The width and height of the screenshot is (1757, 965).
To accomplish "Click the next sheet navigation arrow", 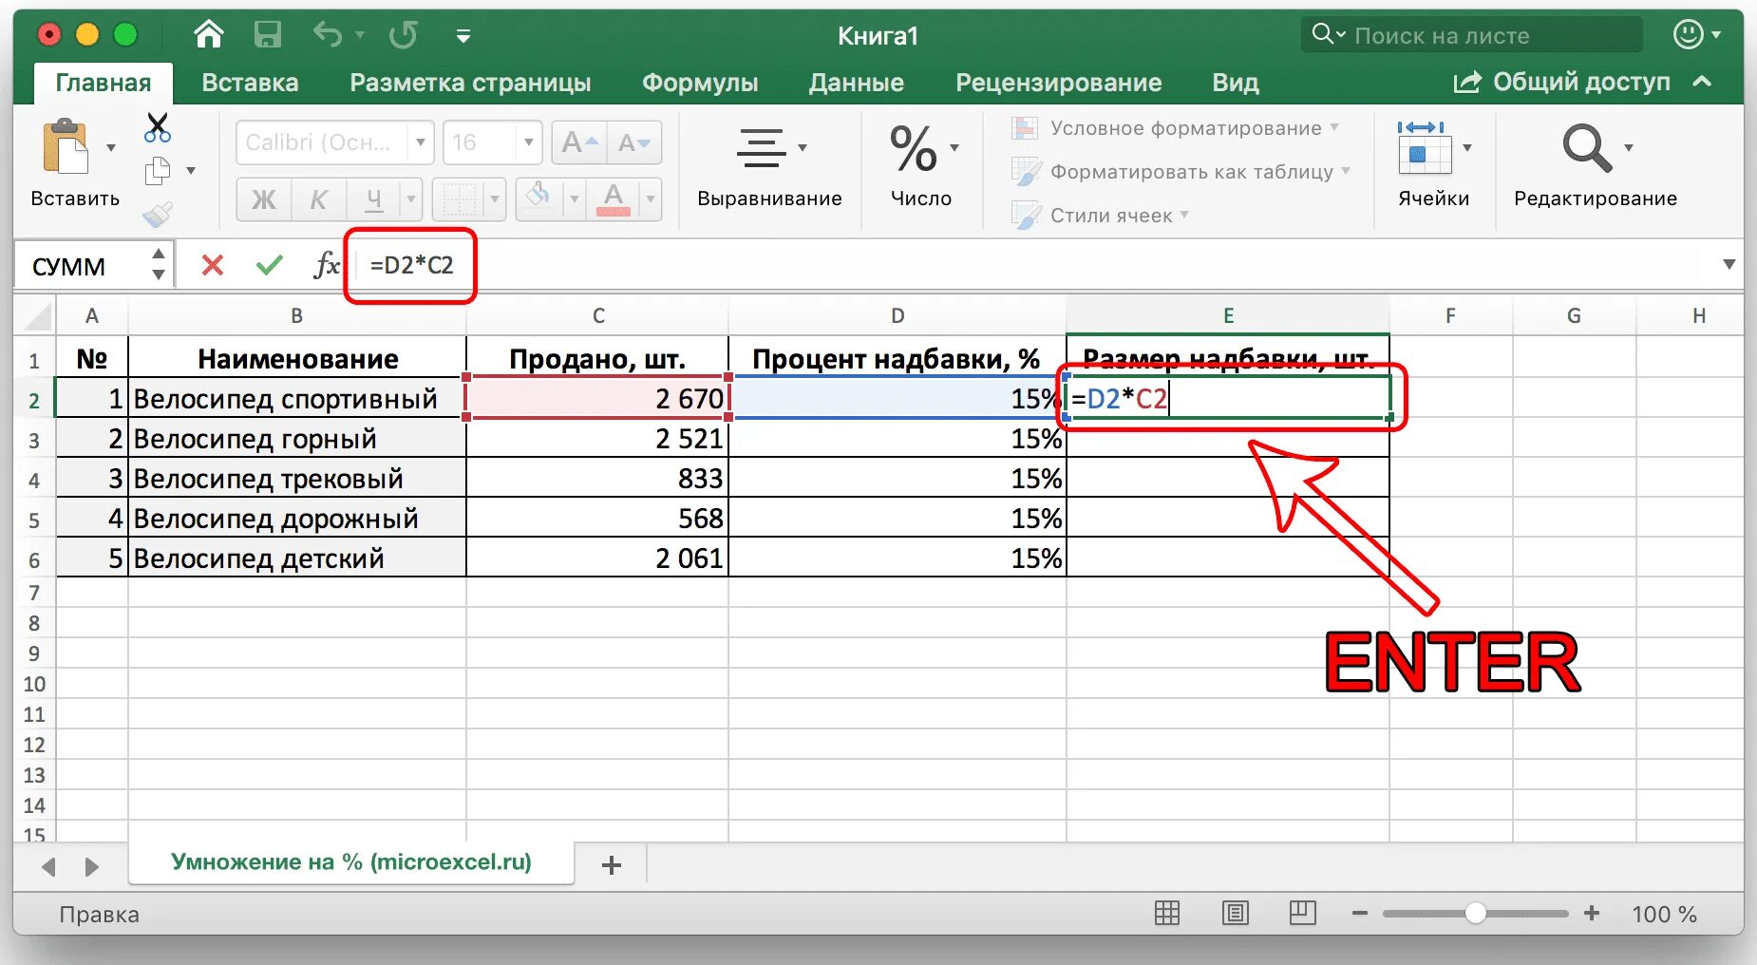I will click(x=91, y=866).
